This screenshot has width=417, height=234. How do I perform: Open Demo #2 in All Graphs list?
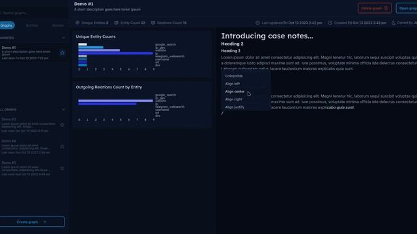point(29,125)
